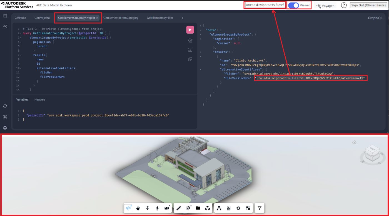Prettify the query with the wand icon
This screenshot has height=216, width=389.
(x=190, y=41)
